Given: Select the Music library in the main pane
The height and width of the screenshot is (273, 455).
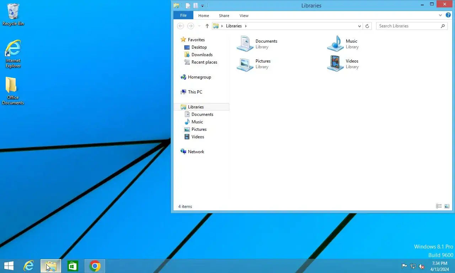Looking at the screenshot, I should coord(343,44).
